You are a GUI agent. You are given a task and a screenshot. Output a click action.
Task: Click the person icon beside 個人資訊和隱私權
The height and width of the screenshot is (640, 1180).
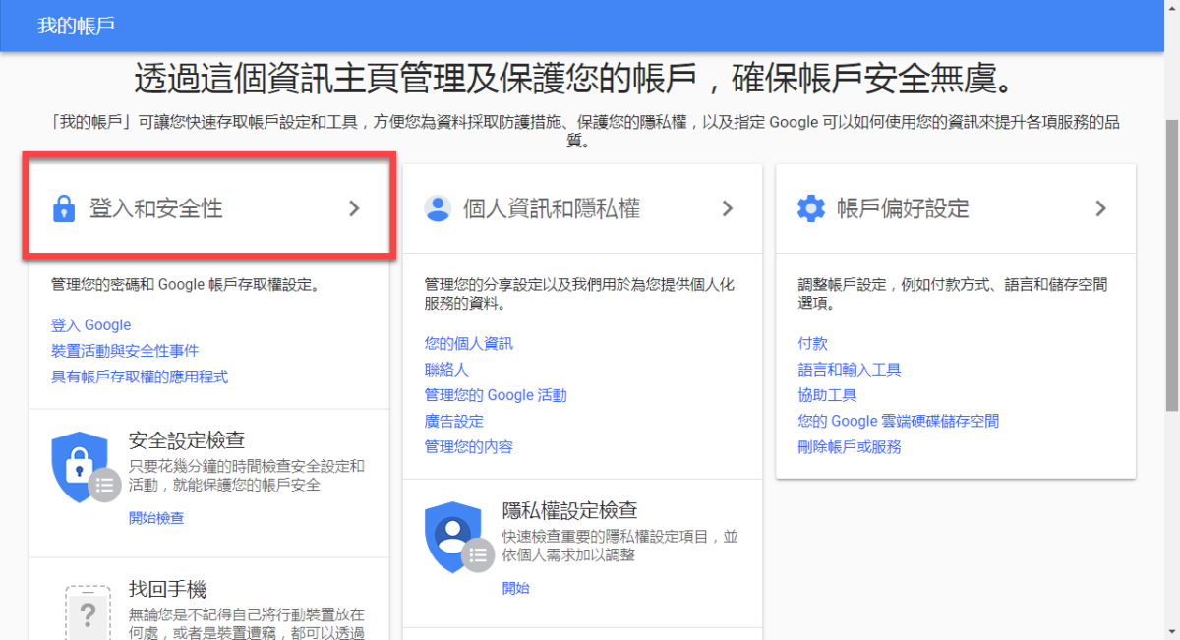437,208
